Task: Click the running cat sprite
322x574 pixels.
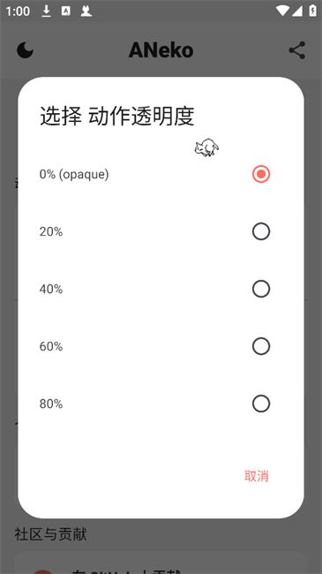Action: 206,147
